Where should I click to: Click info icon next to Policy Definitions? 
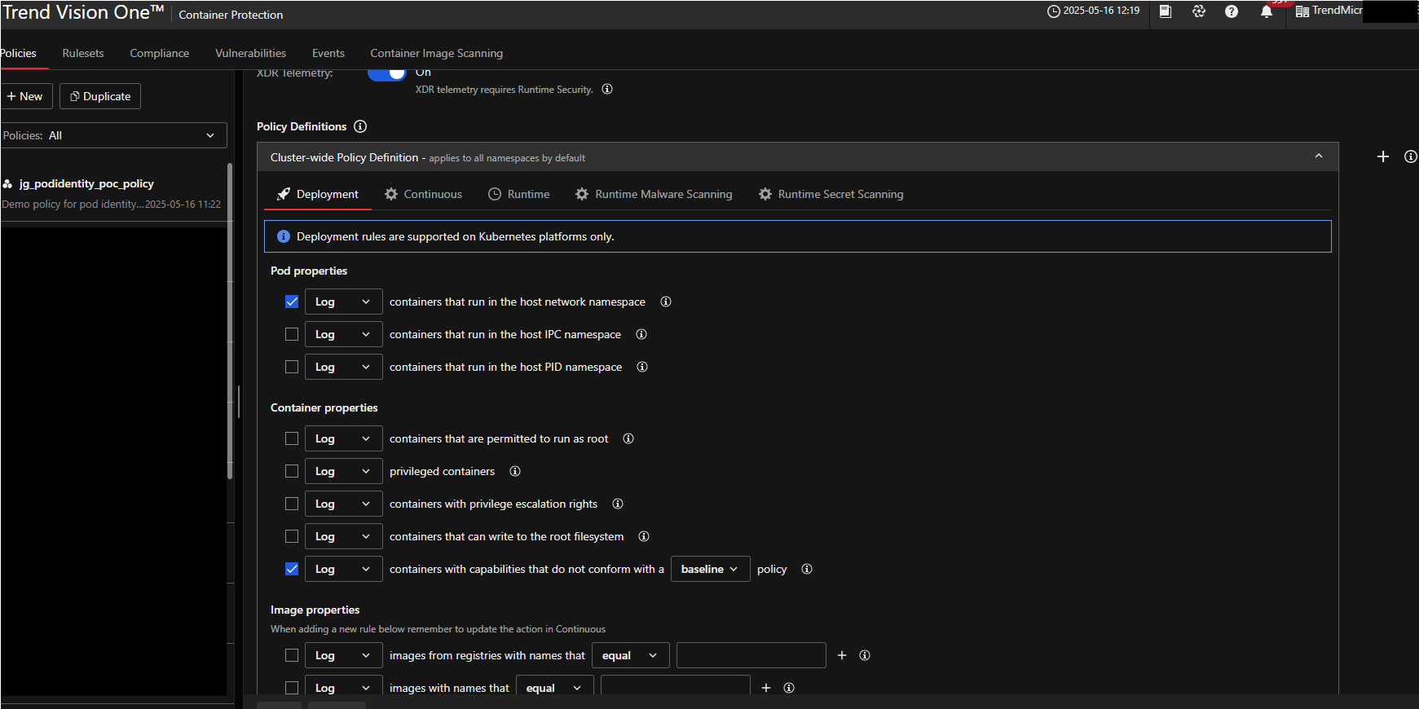pyautogui.click(x=360, y=126)
